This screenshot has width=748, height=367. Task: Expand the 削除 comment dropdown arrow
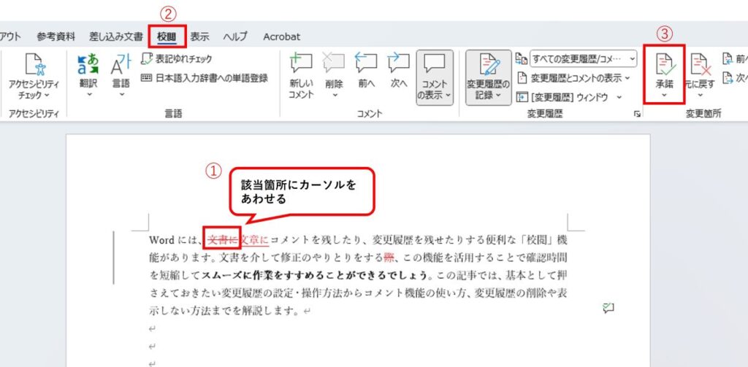[334, 94]
